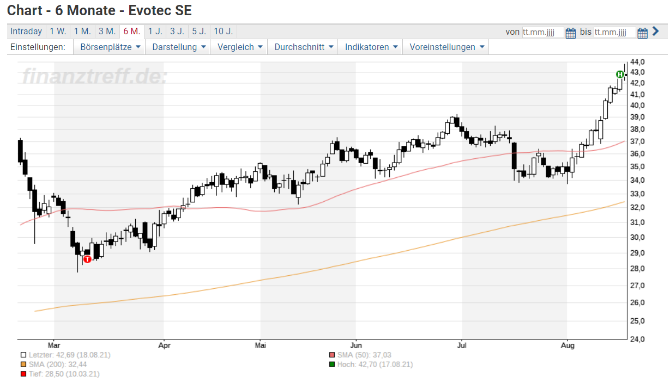Switch to the 1 J. time range

[155, 32]
